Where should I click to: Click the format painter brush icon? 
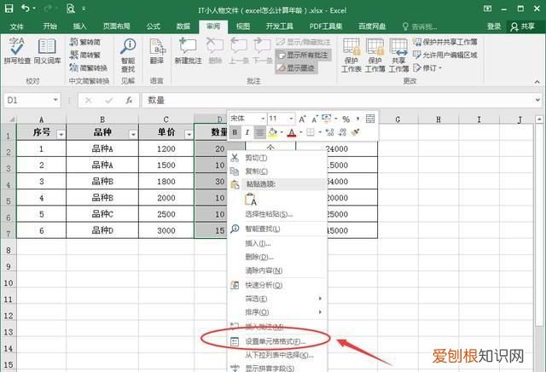tap(355, 132)
